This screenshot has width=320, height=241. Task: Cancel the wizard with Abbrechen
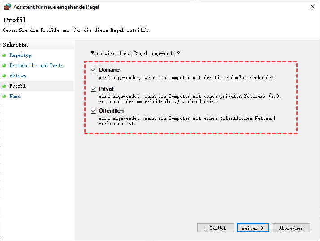point(291,228)
